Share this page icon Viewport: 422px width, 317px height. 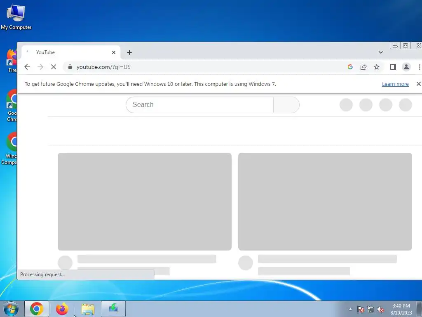(x=363, y=67)
